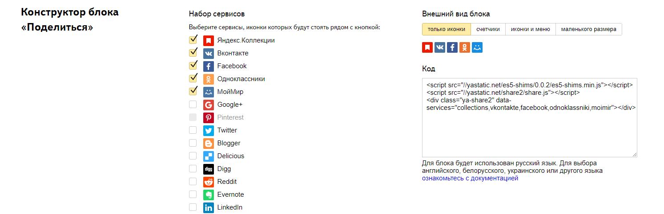Switch to the счетчики appearance tab
Screen dimensions: 664x214
[488, 29]
